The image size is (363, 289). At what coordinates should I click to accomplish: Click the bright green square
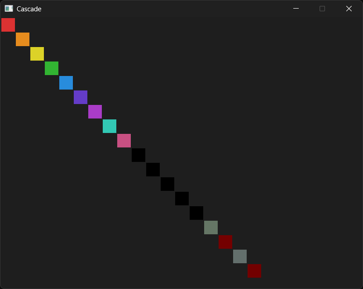[x=52, y=68]
